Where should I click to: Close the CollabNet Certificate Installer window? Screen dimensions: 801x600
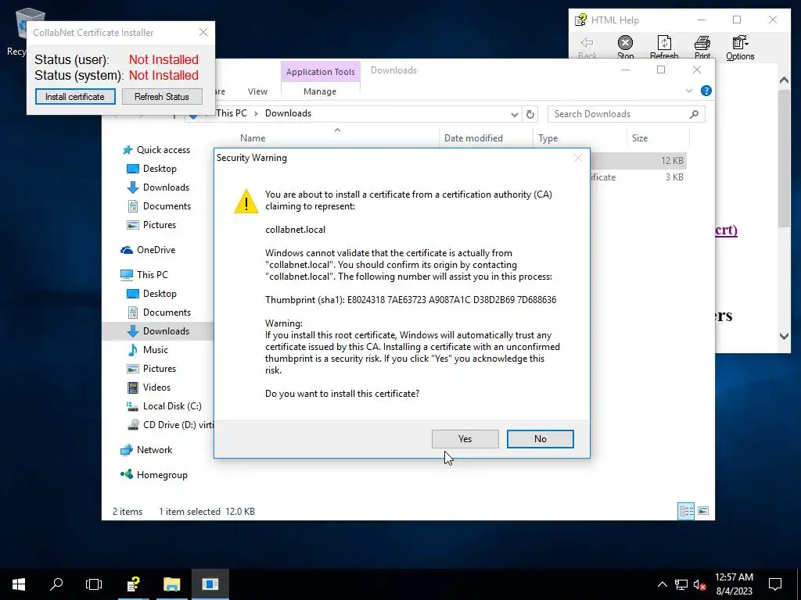click(x=203, y=32)
